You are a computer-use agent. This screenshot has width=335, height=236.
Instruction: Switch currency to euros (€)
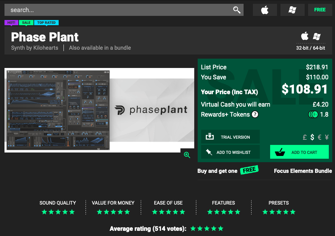point(319,137)
